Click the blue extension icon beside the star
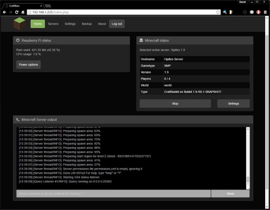270x210 pixels. tap(225, 12)
